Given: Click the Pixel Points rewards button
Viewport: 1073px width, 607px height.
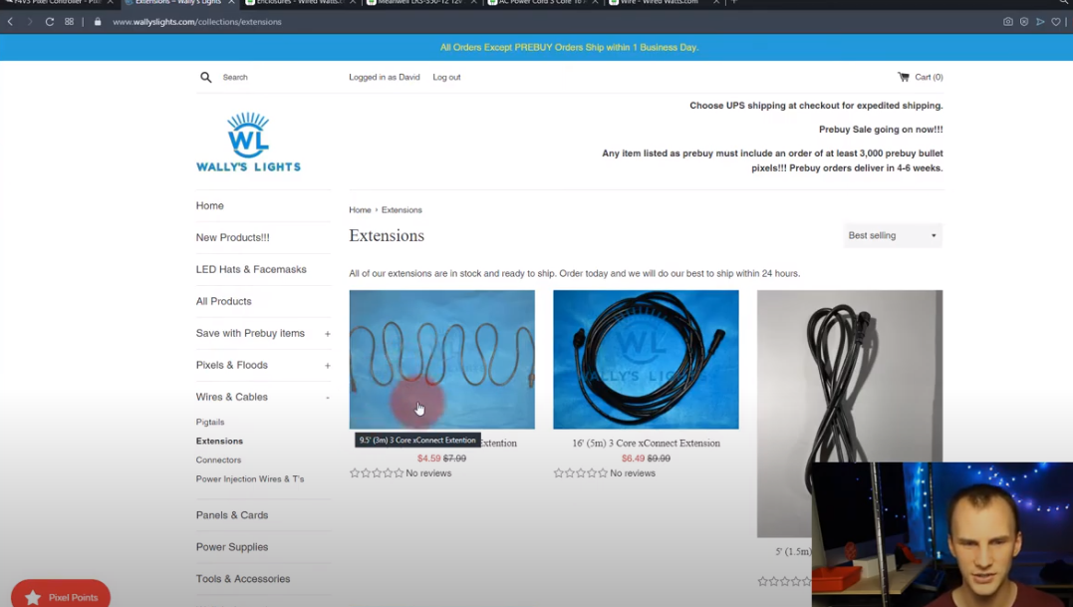Looking at the screenshot, I should 60,595.
